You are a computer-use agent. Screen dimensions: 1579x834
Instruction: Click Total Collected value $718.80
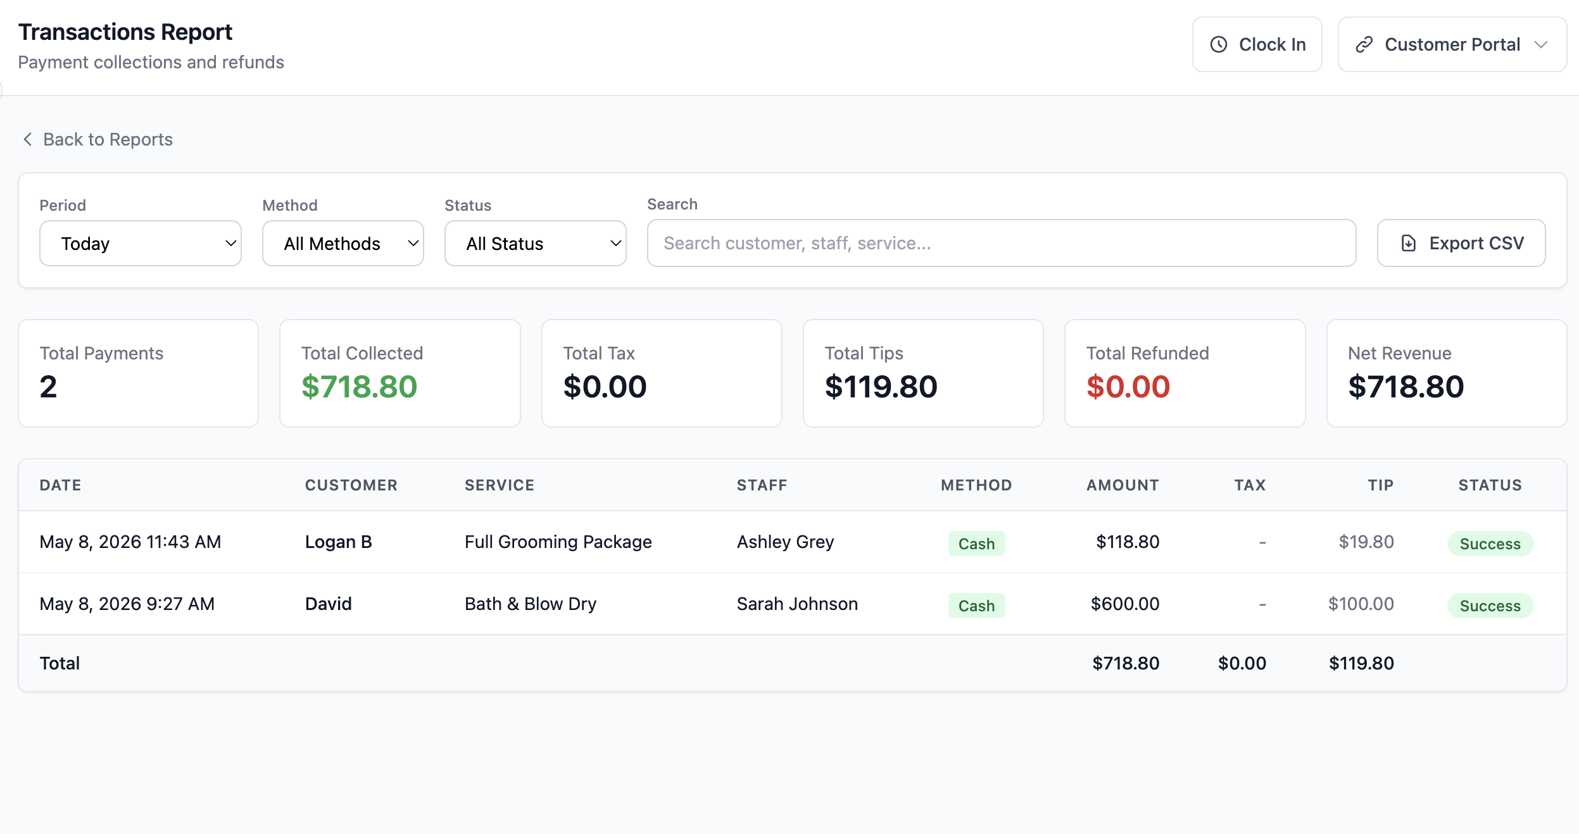359,387
